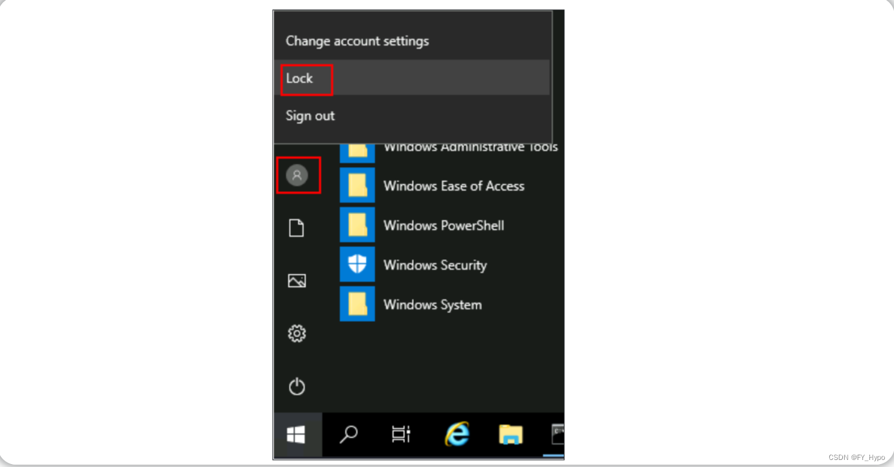Click Windows System folder icon
Screen dimensions: 894x467
pos(357,303)
